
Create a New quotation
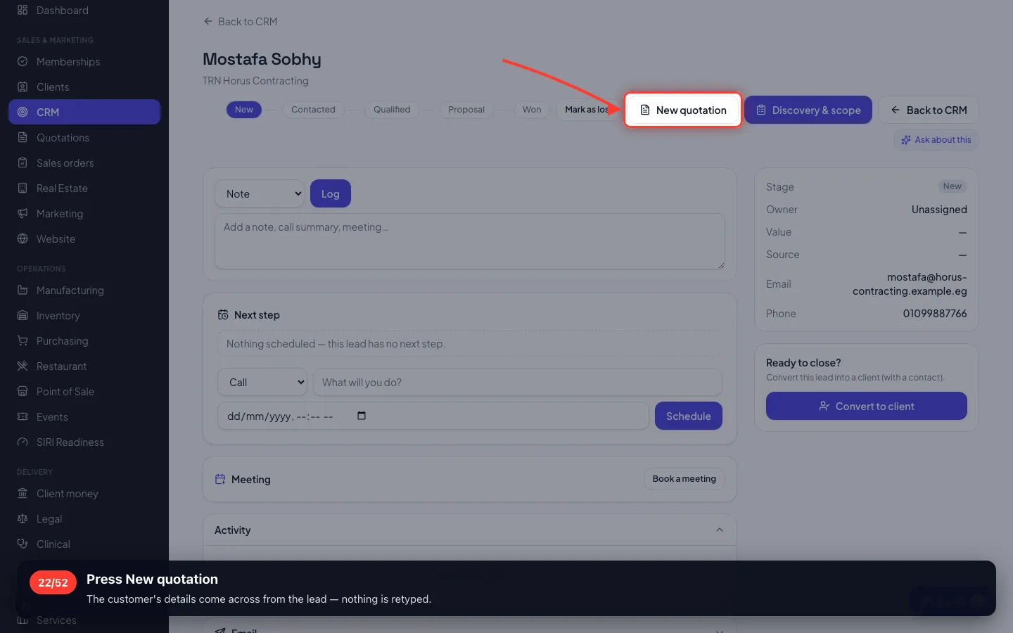pyautogui.click(x=683, y=110)
